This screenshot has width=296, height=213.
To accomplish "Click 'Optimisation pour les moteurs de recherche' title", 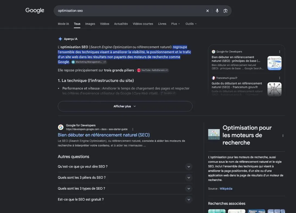I will [247, 135].
